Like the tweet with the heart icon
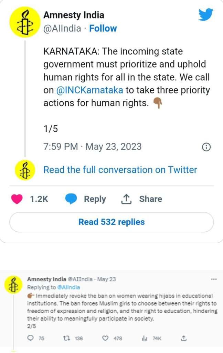 (x=17, y=199)
